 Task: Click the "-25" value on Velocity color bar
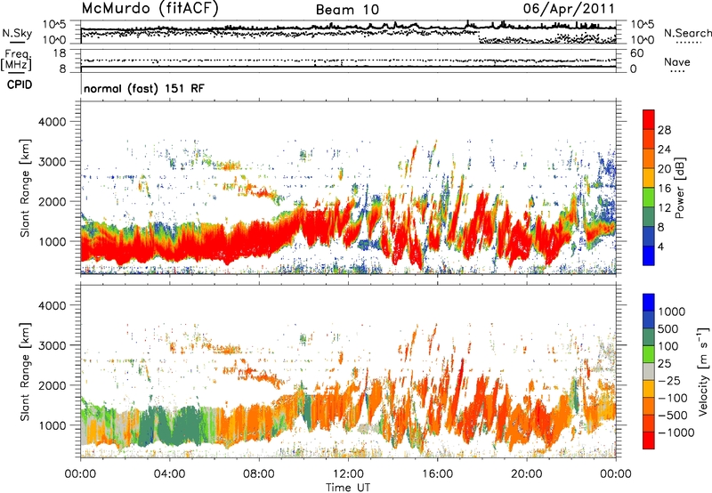669,381
